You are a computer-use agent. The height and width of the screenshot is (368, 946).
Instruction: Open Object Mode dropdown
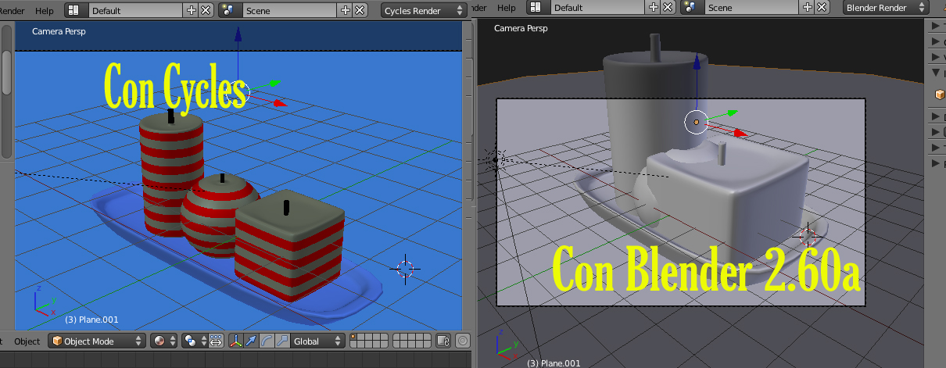tap(97, 341)
